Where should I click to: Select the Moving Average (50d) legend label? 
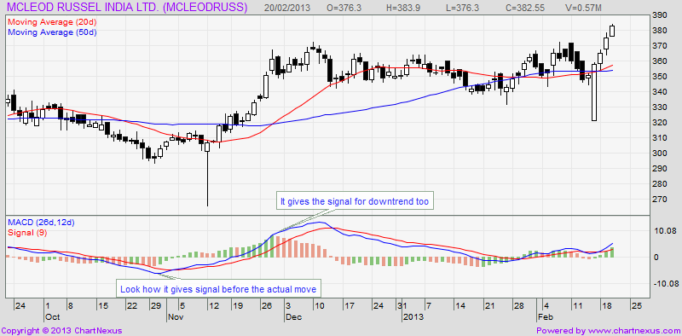point(52,32)
